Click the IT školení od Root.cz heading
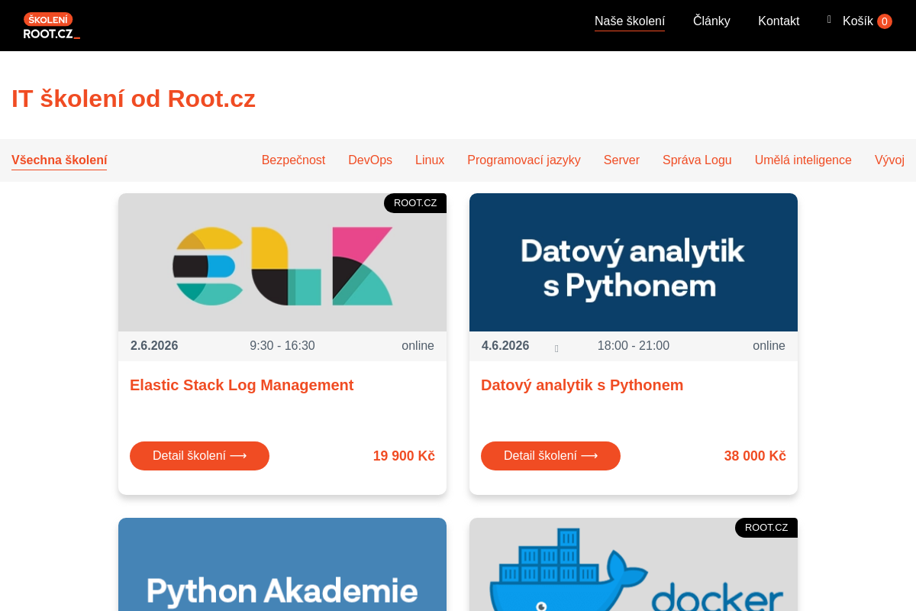Viewport: 916px width, 611px height. (x=134, y=99)
